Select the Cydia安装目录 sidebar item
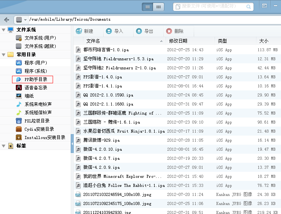This screenshot has height=214, width=281. click(x=39, y=129)
